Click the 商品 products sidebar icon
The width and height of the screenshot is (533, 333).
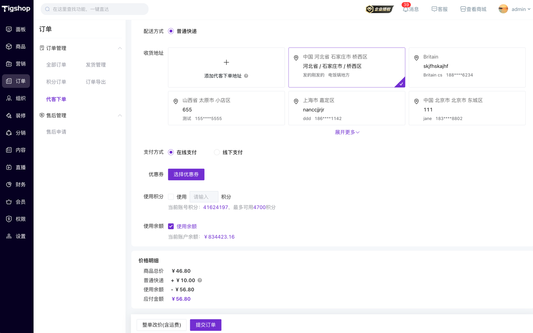9,47
